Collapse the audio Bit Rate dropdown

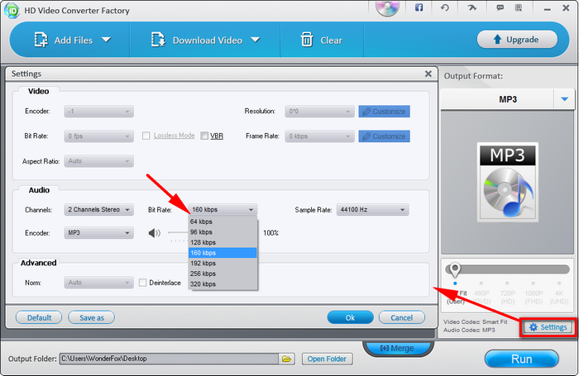(x=223, y=210)
